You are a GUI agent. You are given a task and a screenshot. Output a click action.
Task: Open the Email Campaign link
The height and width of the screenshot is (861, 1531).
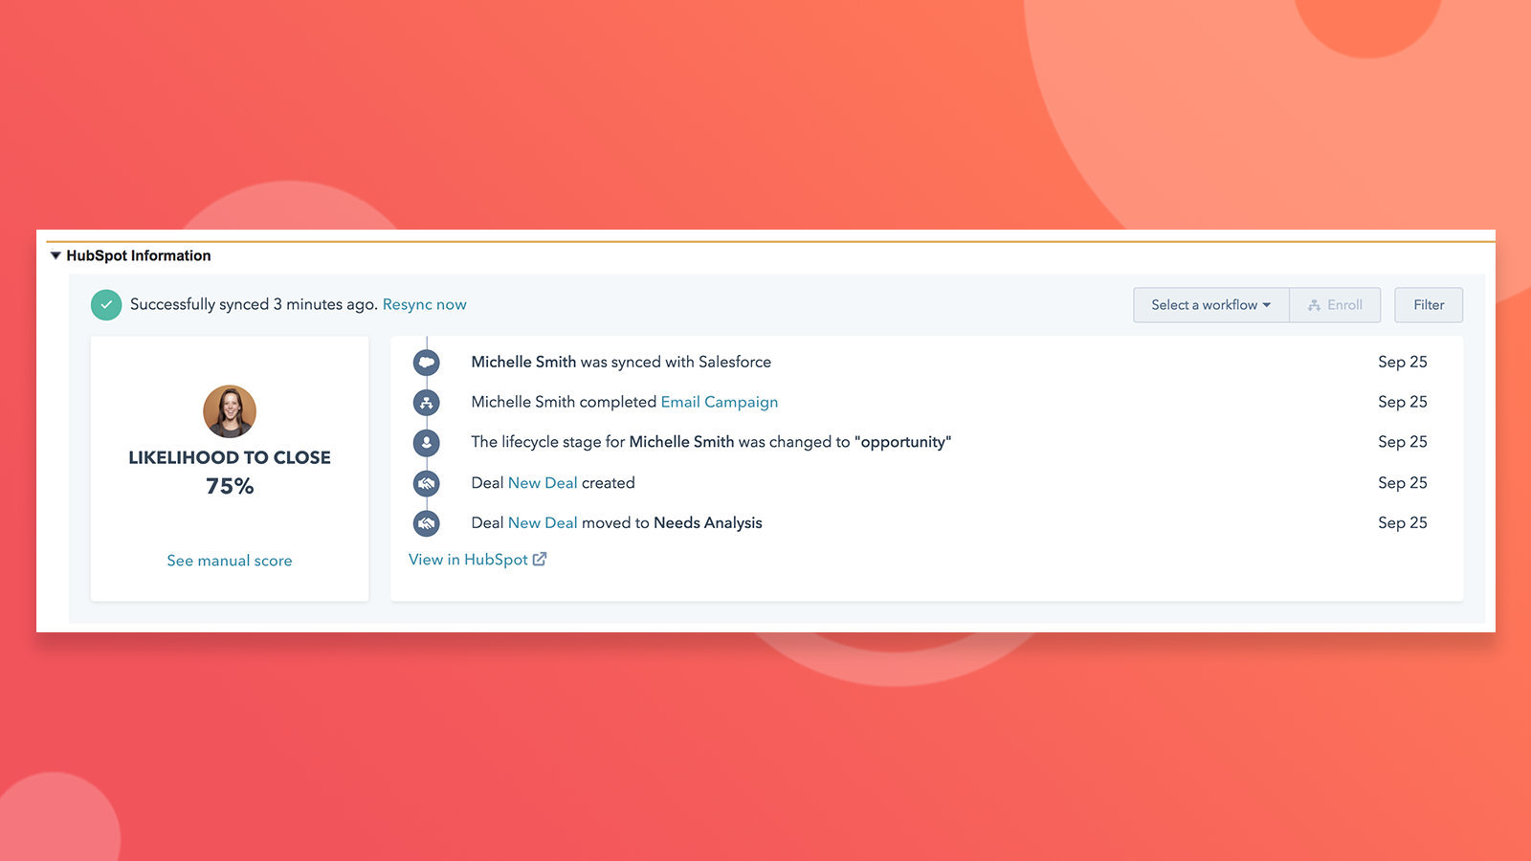click(x=719, y=403)
